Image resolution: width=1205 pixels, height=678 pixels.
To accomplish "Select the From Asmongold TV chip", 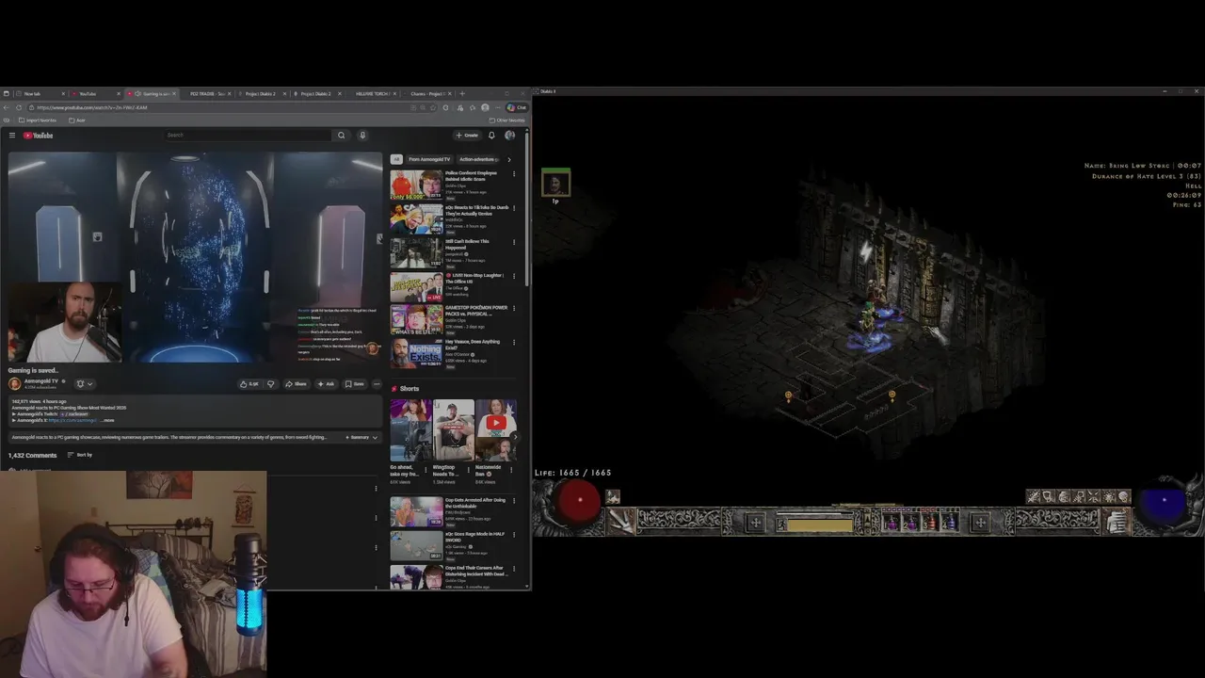I will [431, 159].
